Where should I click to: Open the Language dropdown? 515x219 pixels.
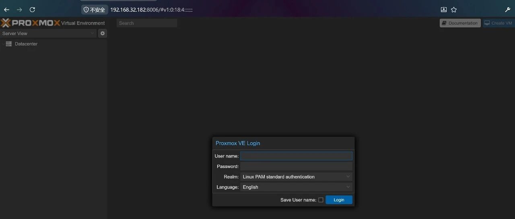296,187
